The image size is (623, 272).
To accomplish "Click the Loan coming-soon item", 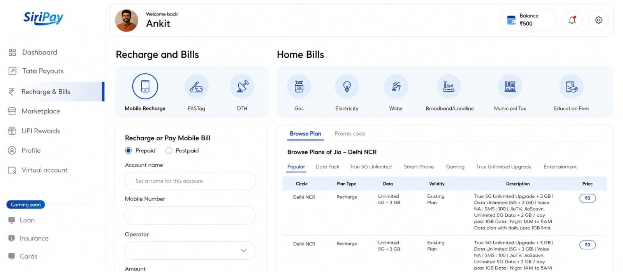I will pos(21,220).
